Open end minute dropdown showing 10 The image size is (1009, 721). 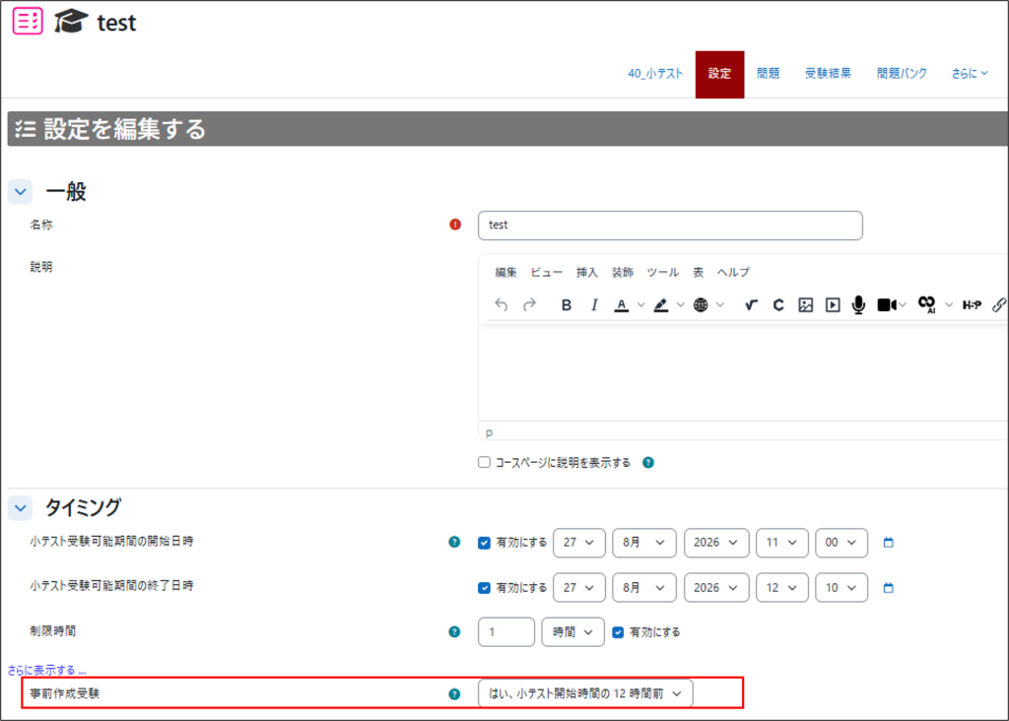point(841,588)
